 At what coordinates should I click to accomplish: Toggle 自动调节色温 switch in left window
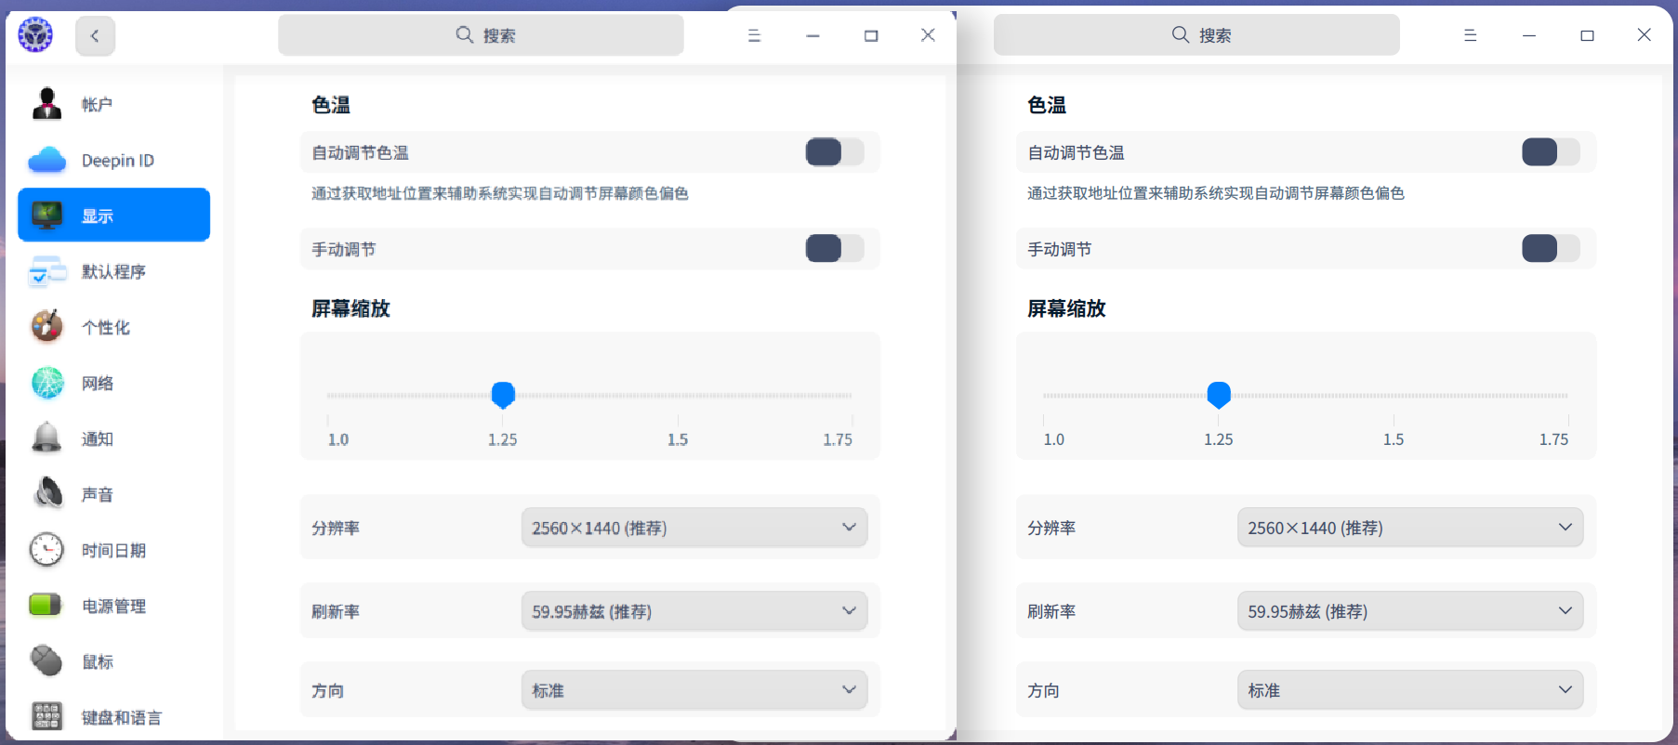tap(835, 151)
